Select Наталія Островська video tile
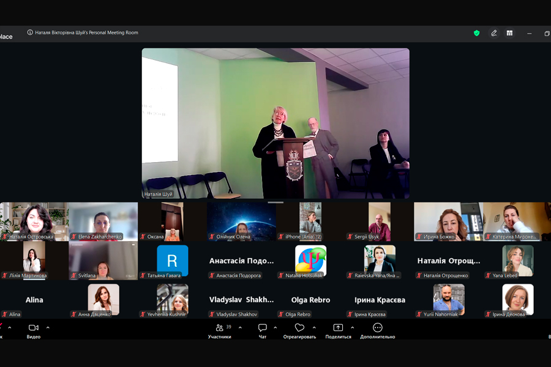This screenshot has width=551, height=367. (x=34, y=221)
